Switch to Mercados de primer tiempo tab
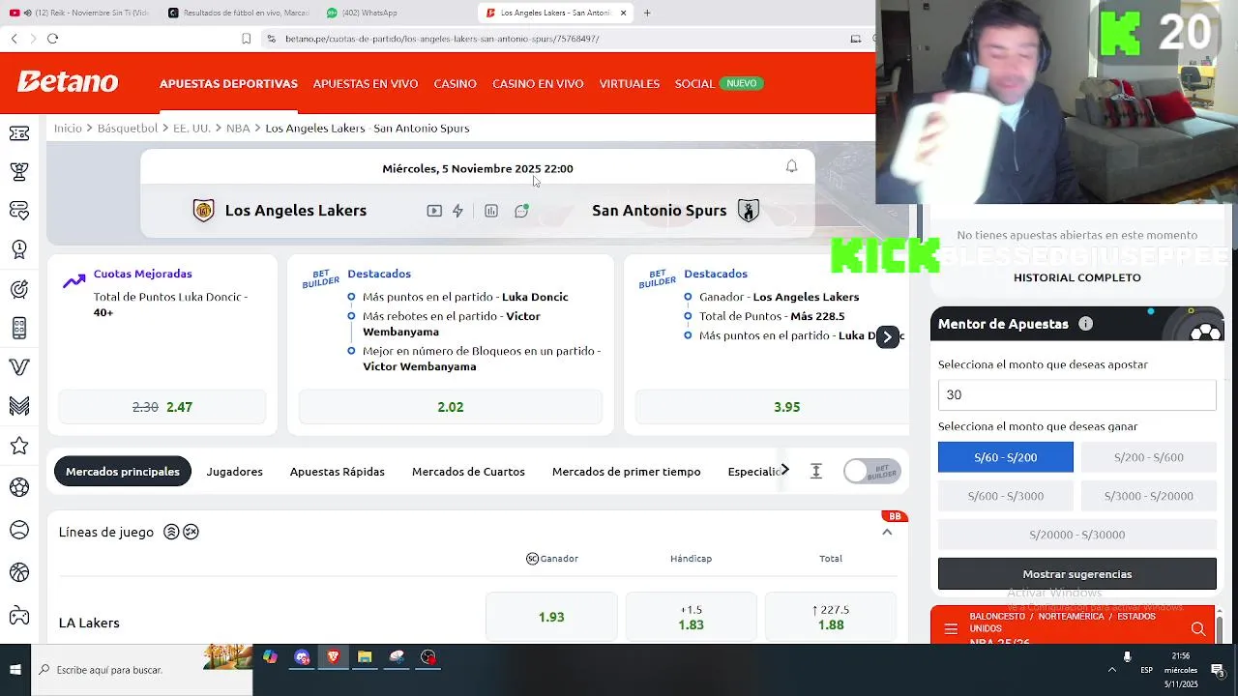 tap(627, 472)
